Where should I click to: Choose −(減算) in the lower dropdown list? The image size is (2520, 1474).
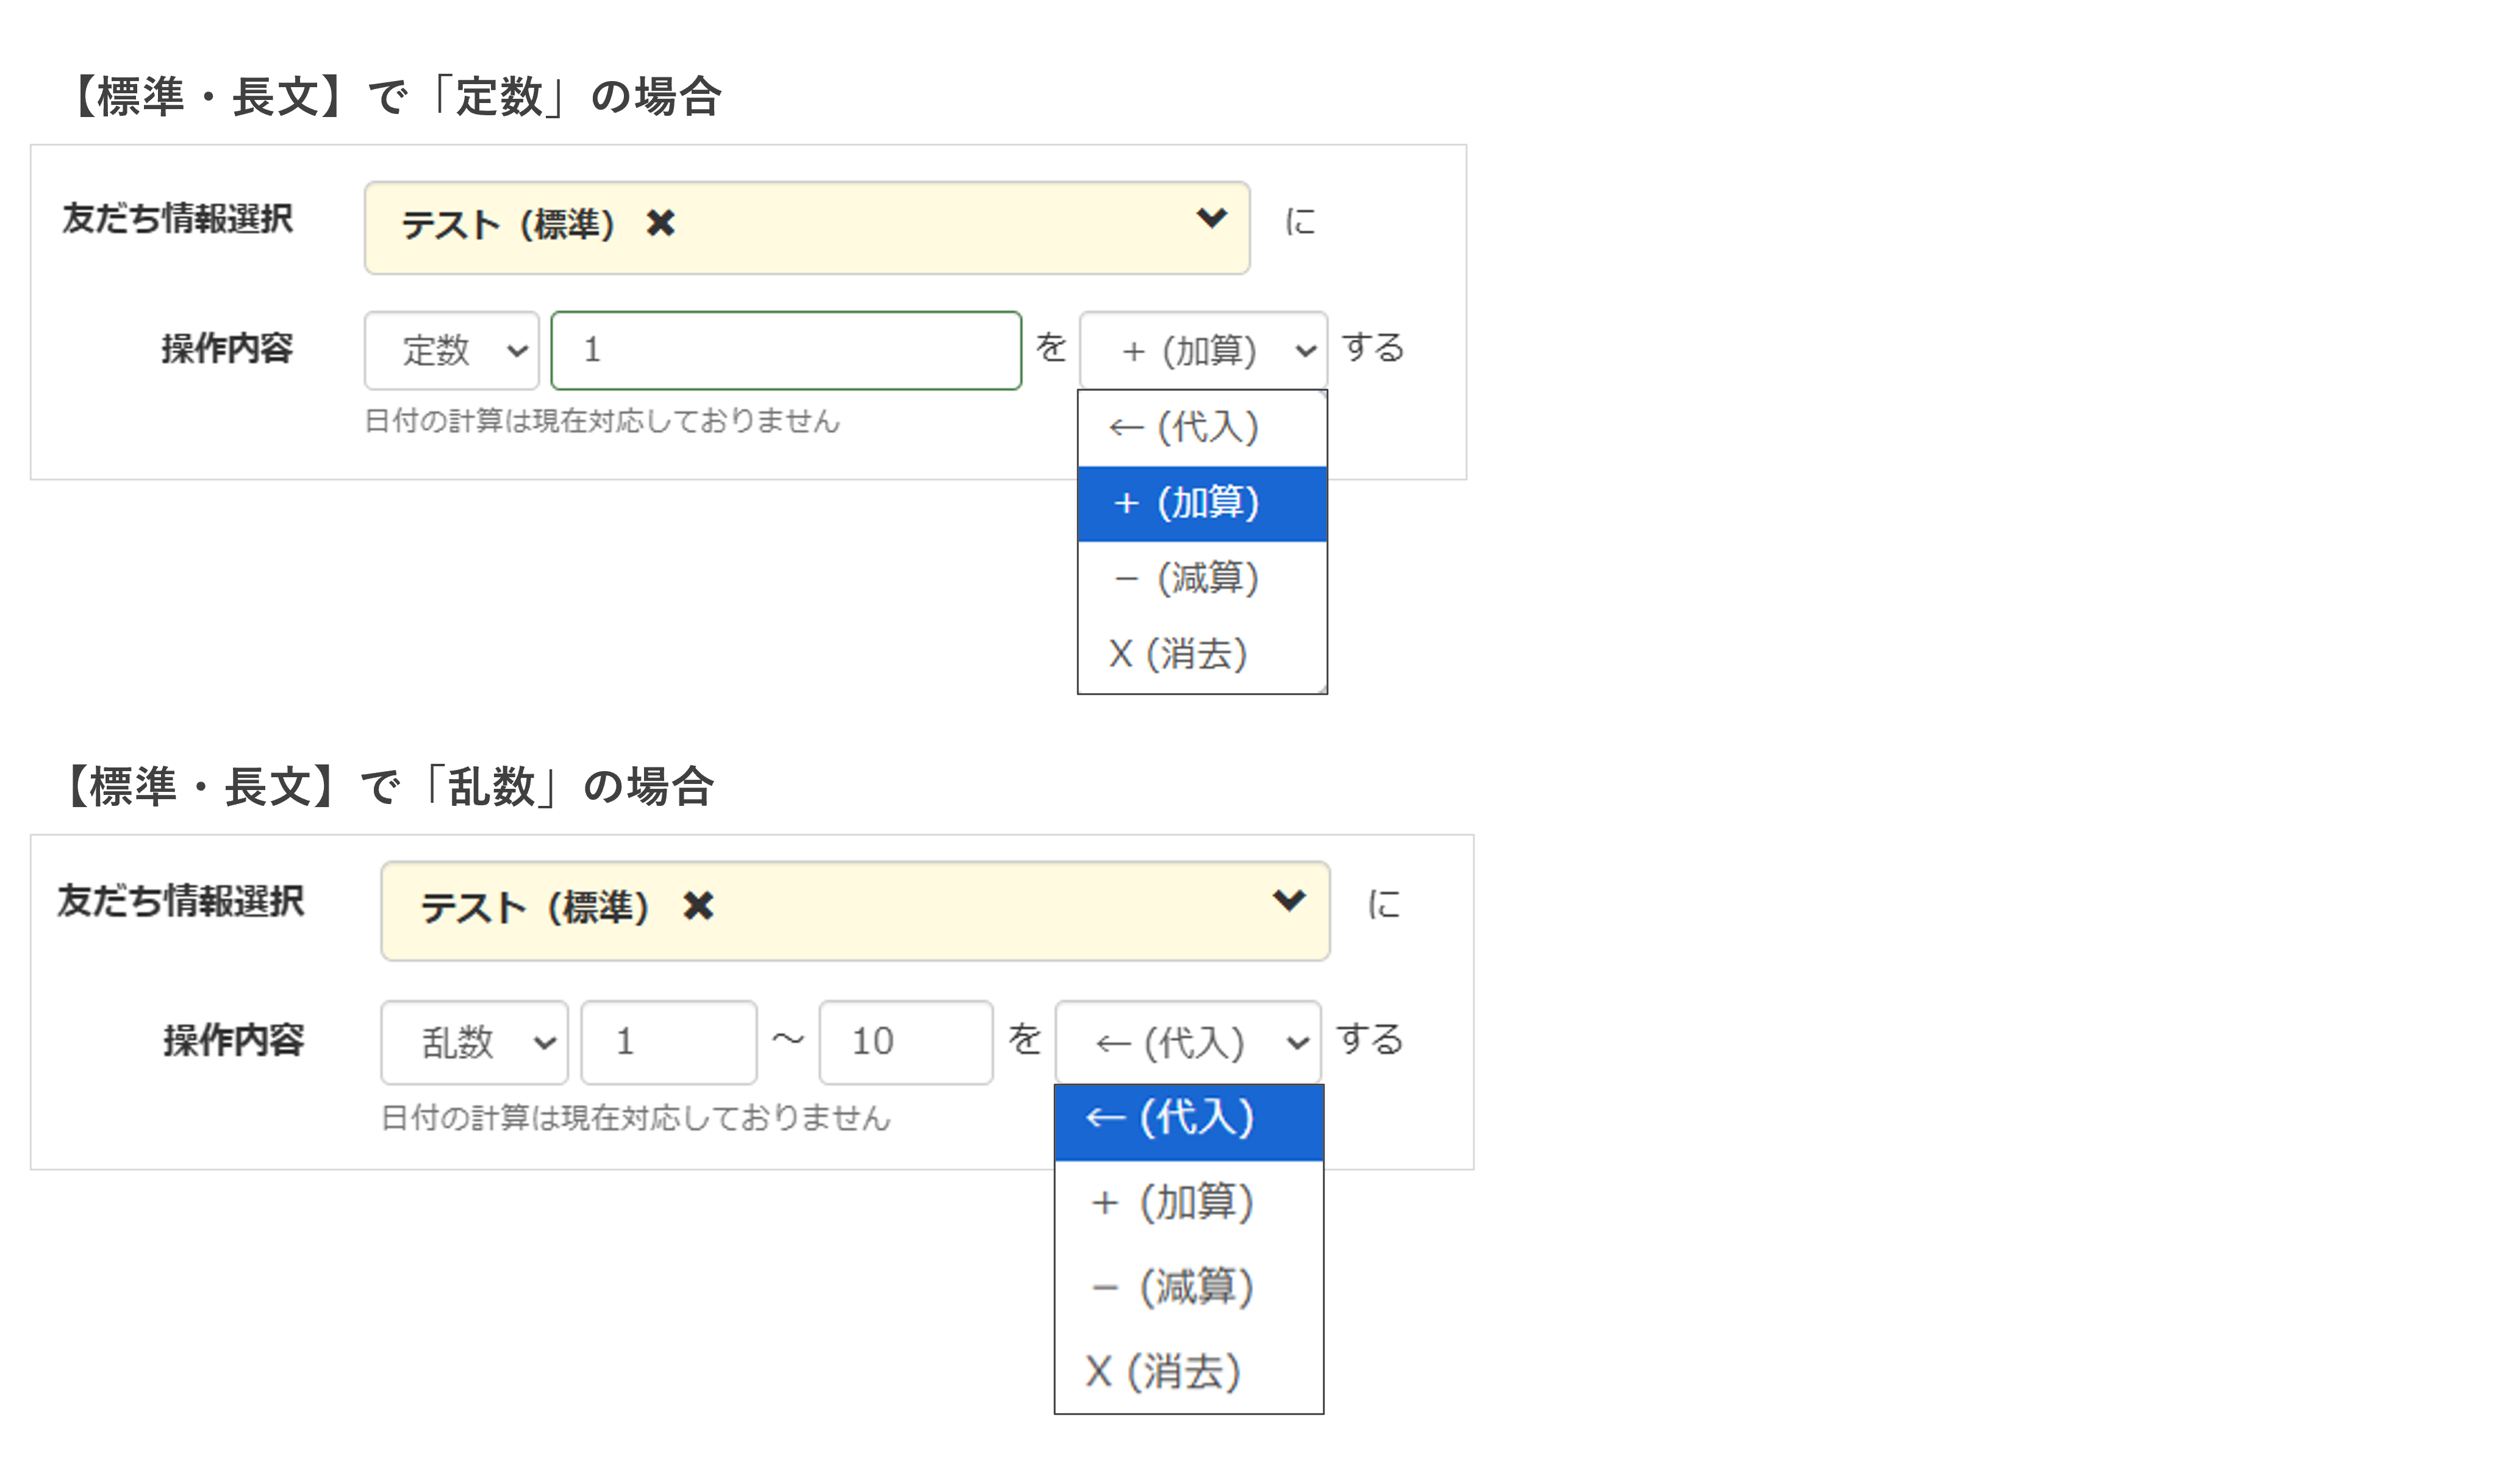tap(1189, 1287)
